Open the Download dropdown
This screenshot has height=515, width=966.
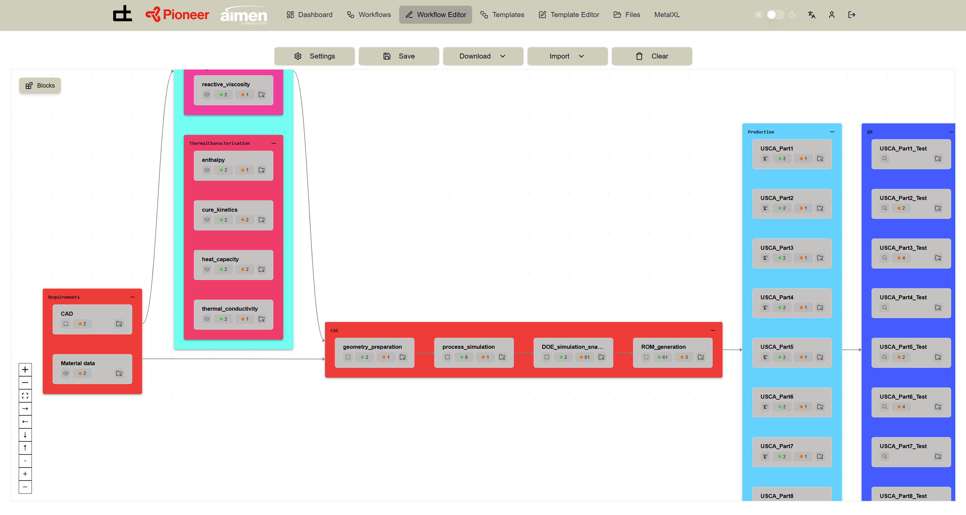[x=483, y=56]
